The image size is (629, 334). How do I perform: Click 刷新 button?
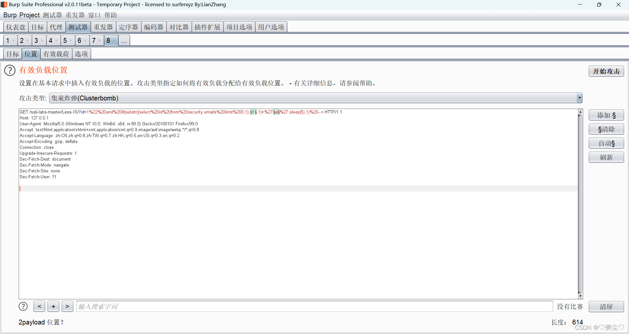point(606,157)
